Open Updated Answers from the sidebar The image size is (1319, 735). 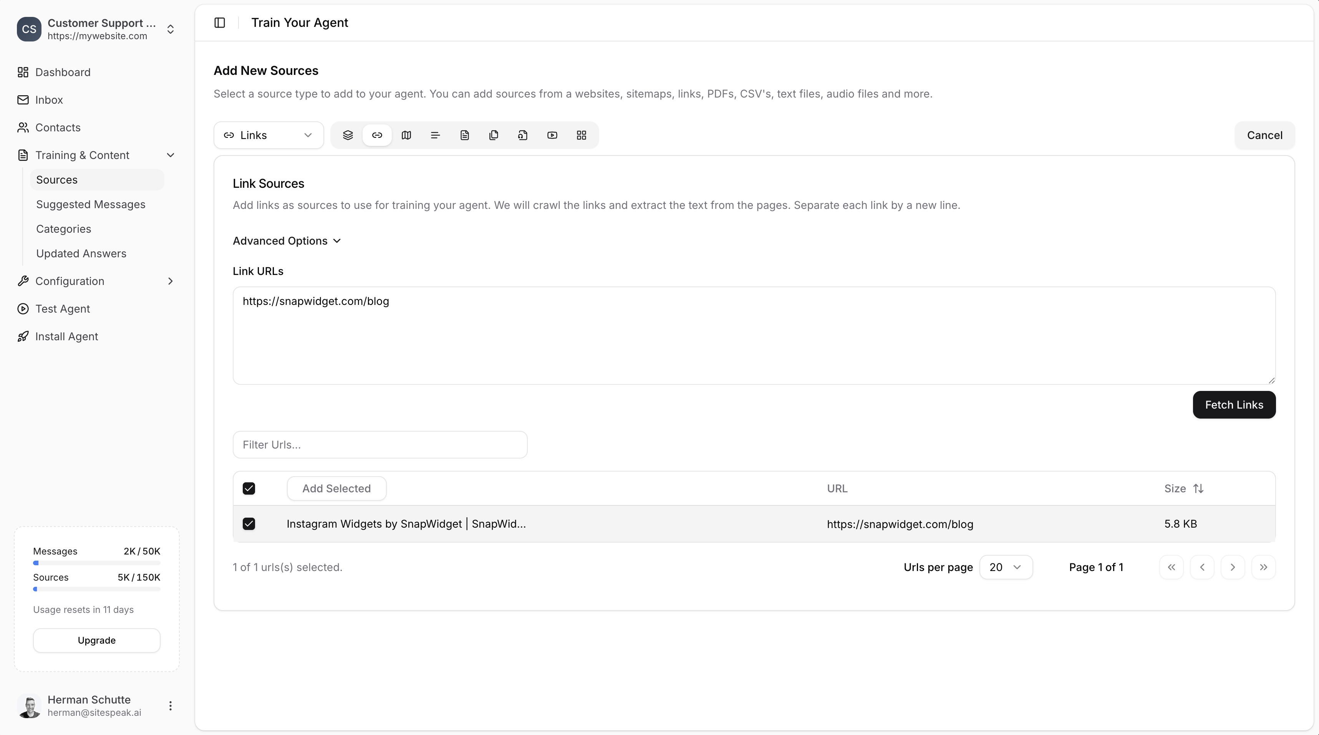click(x=81, y=253)
